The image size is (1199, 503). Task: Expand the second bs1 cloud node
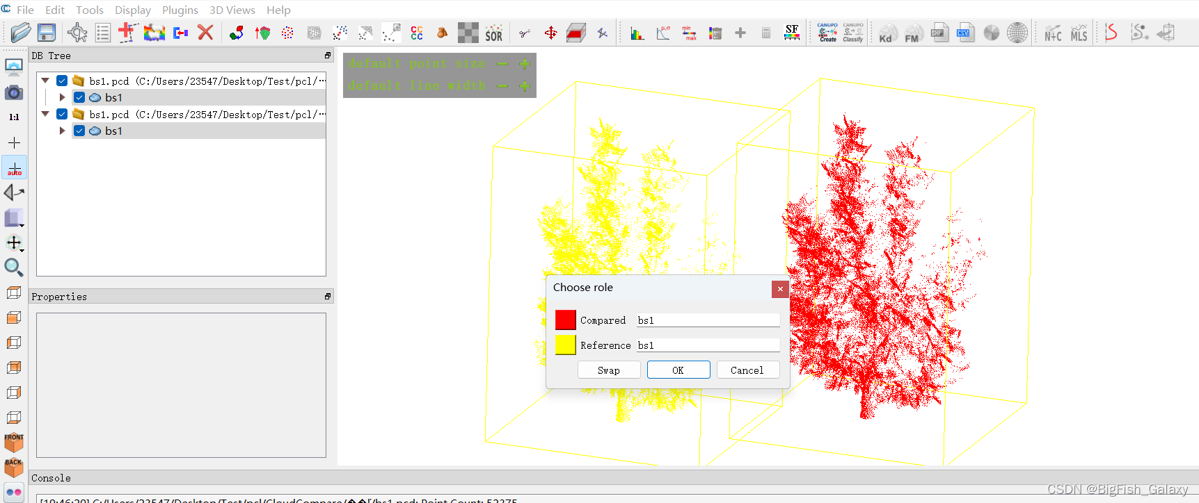pyautogui.click(x=62, y=131)
